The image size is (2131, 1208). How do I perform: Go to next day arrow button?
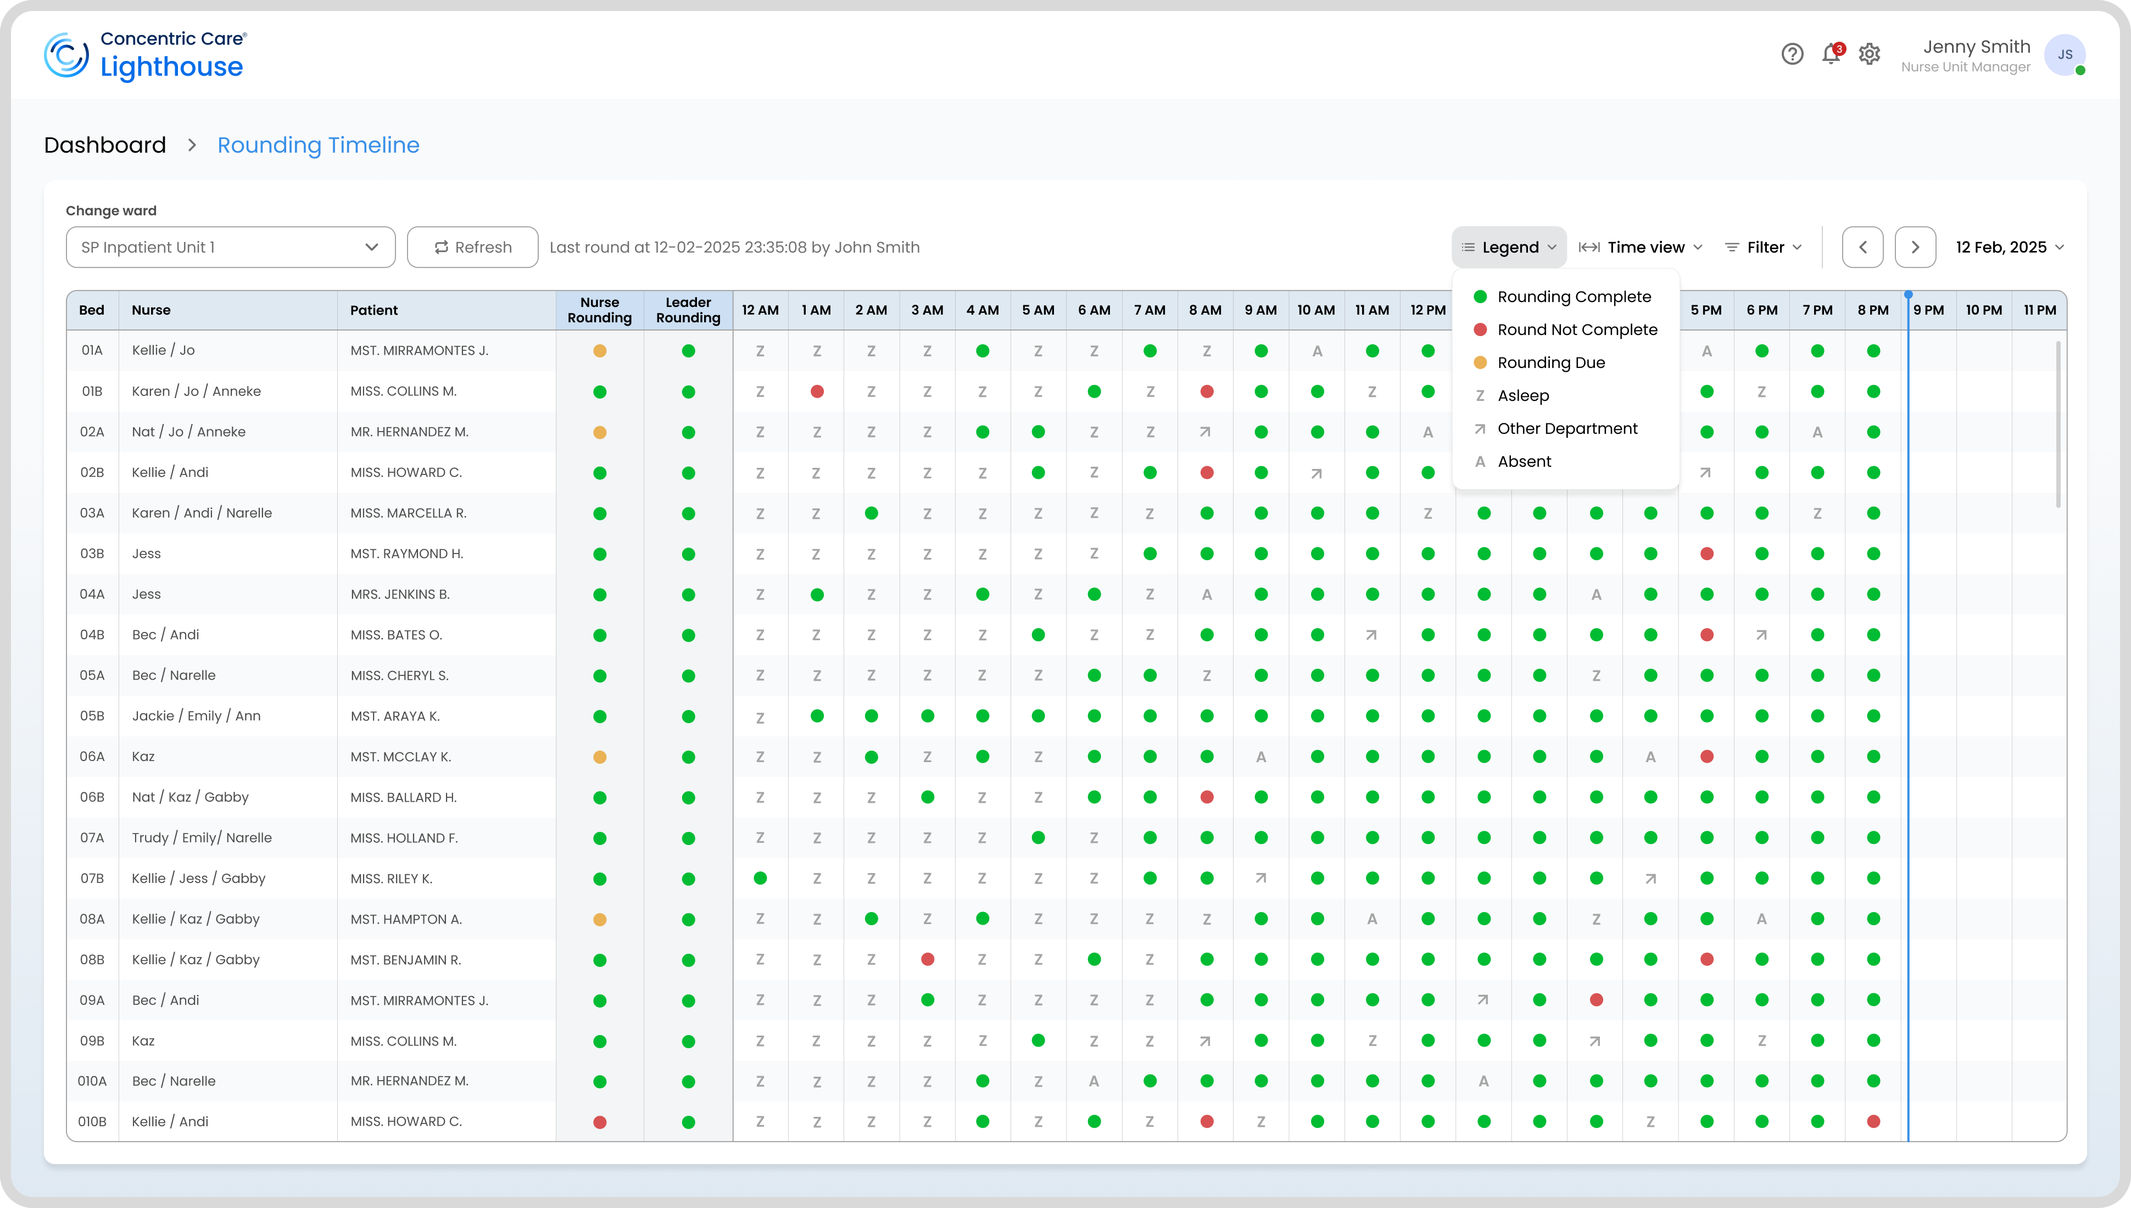click(1915, 247)
